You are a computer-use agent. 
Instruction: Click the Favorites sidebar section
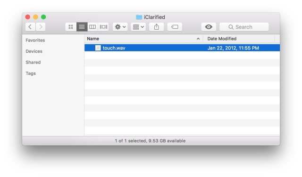[35, 40]
